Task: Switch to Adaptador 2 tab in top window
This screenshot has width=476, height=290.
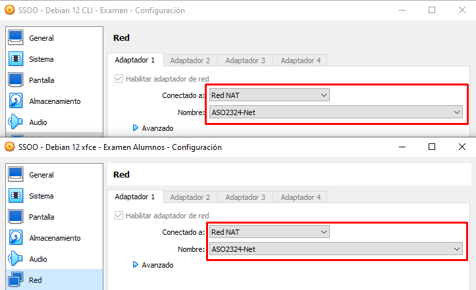Action: tap(190, 60)
